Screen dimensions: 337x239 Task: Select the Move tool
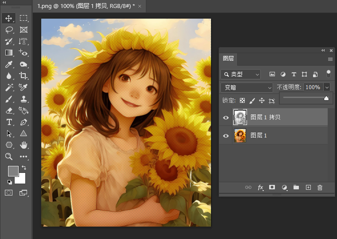pyautogui.click(x=8, y=18)
